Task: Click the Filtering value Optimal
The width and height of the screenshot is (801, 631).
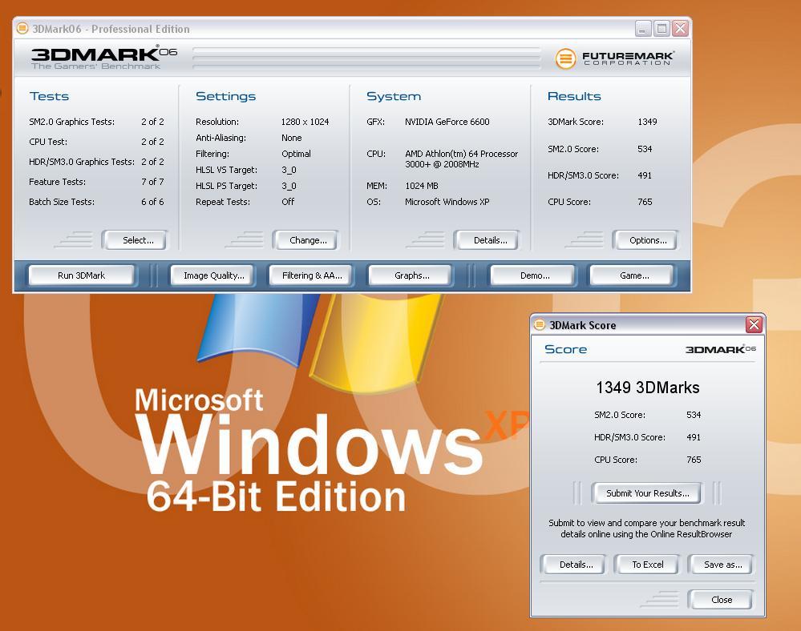Action: 296,154
